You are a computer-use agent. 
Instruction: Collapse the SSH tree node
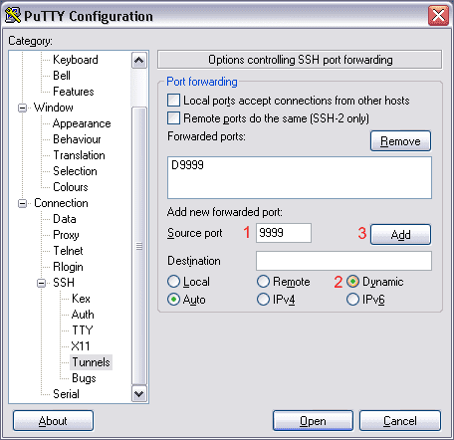click(42, 283)
